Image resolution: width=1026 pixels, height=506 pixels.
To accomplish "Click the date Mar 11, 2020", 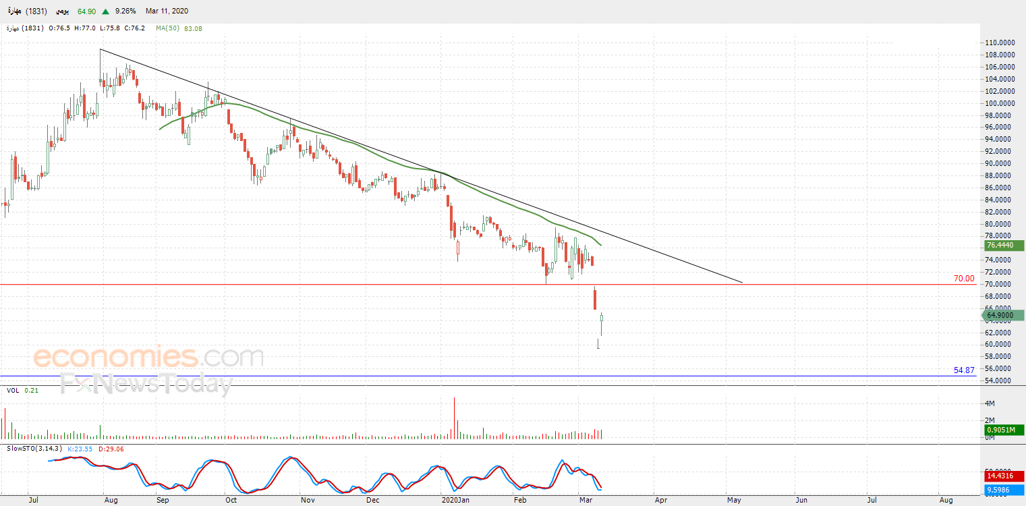I will pos(167,11).
